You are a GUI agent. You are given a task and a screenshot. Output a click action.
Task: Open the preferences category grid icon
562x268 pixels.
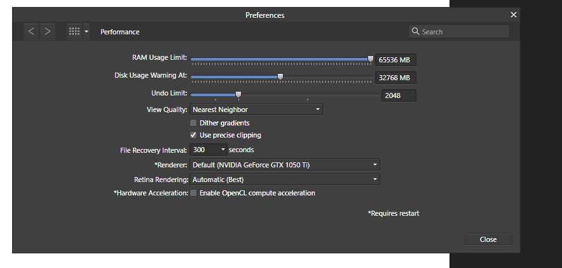[x=74, y=32]
